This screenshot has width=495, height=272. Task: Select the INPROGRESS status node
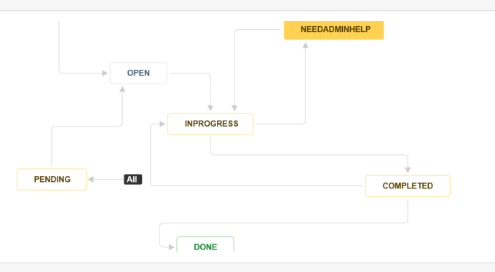(x=210, y=124)
